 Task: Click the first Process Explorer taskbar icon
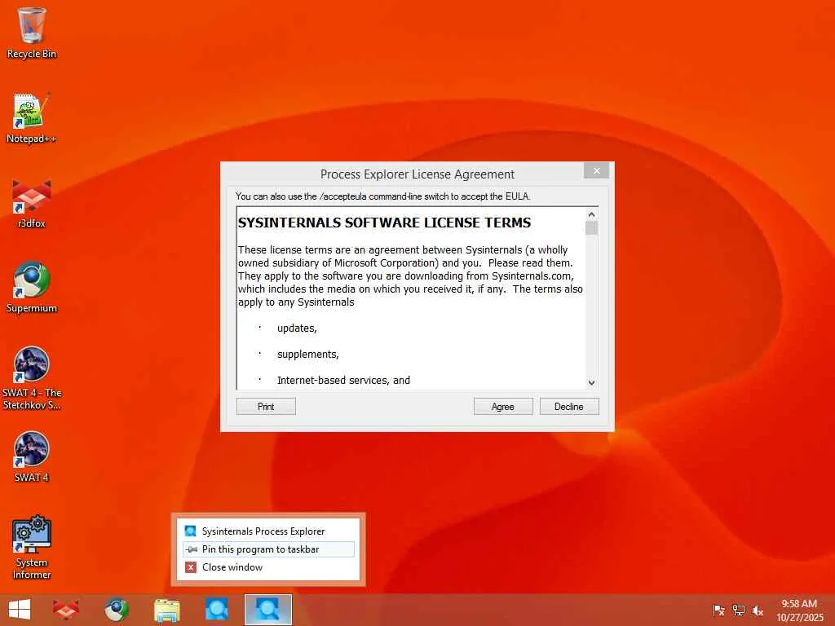point(217,610)
